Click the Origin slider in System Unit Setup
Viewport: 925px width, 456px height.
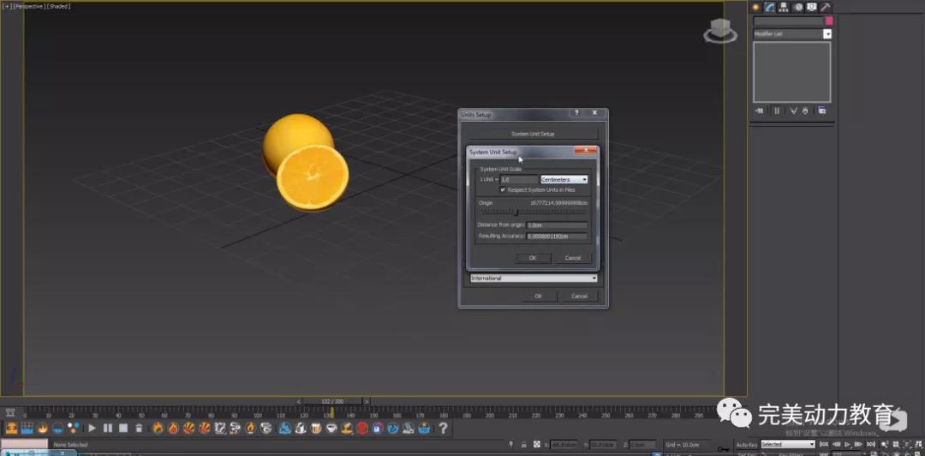tap(516, 213)
